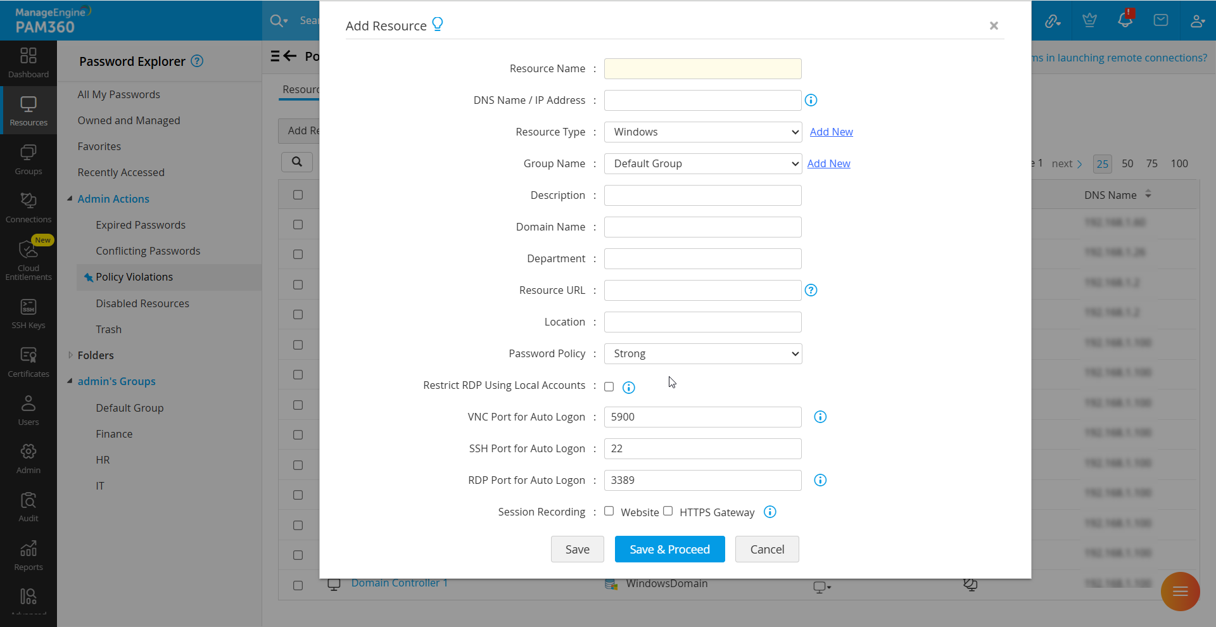The height and width of the screenshot is (627, 1216).
Task: Open the Dashboard sidebar icon
Action: [28, 63]
